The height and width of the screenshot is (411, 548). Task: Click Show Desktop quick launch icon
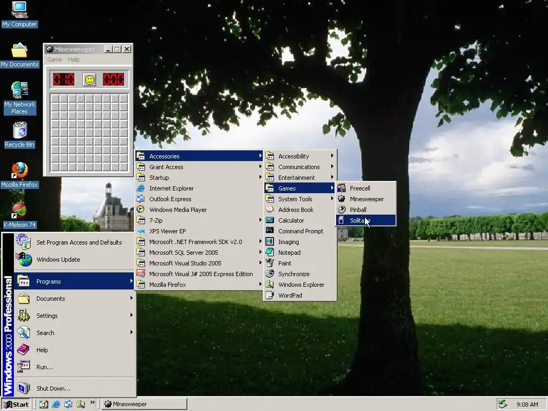pos(44,404)
